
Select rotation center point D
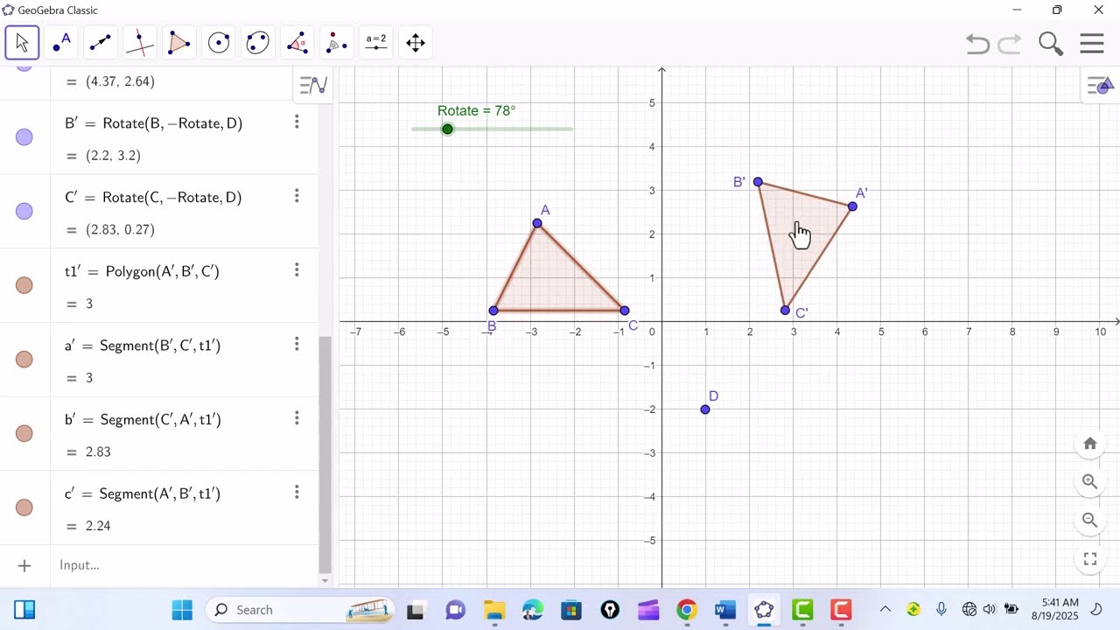click(x=705, y=409)
